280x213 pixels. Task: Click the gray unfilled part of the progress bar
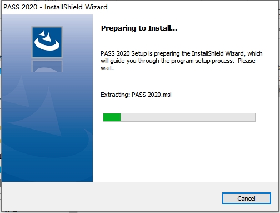pyautogui.click(x=188, y=117)
